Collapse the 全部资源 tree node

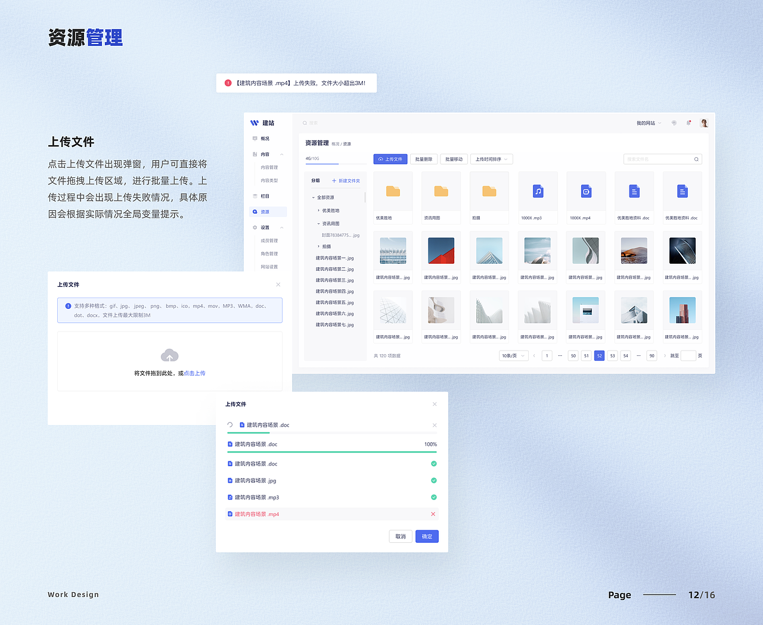(x=314, y=197)
